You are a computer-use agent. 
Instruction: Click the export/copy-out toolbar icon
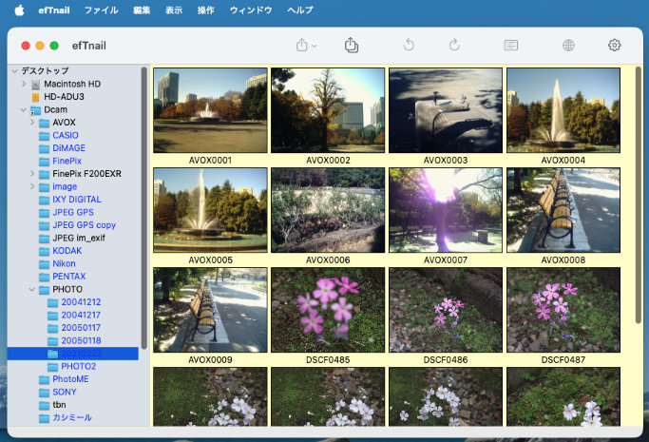[x=352, y=45]
